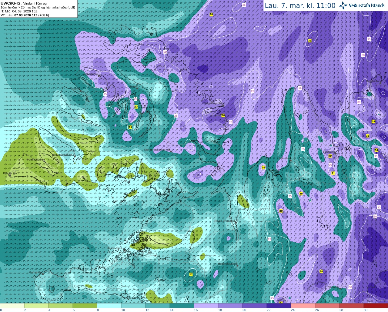Click the yellow '29' marker by Gjögurflugvöllur
388x312 pixels.
[x=223, y=115]
